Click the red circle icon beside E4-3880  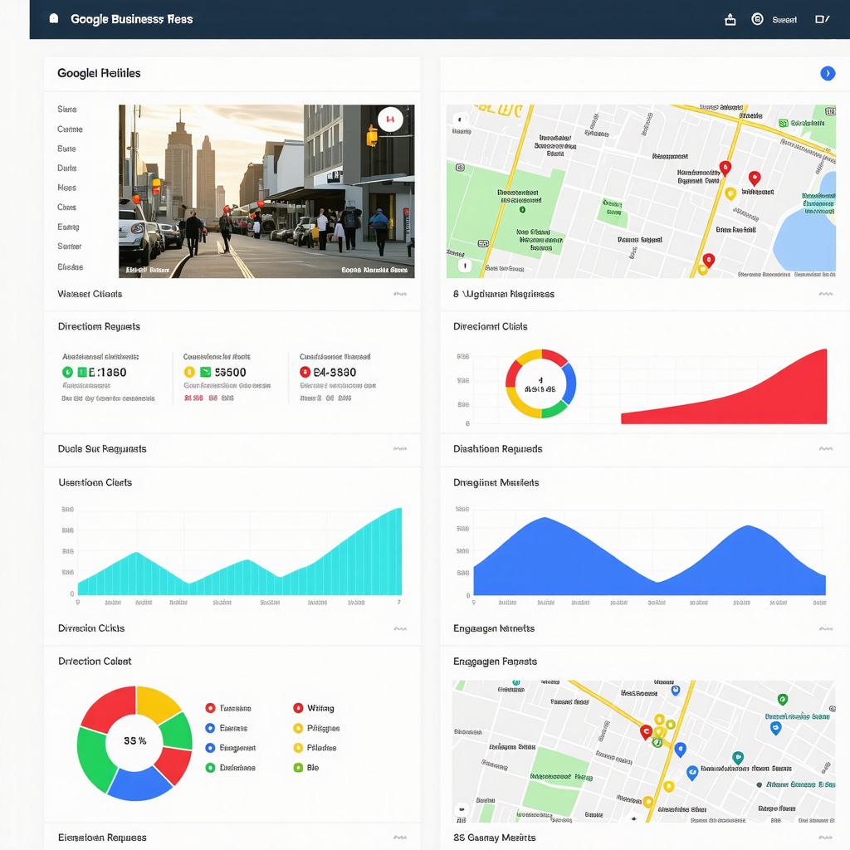[305, 372]
